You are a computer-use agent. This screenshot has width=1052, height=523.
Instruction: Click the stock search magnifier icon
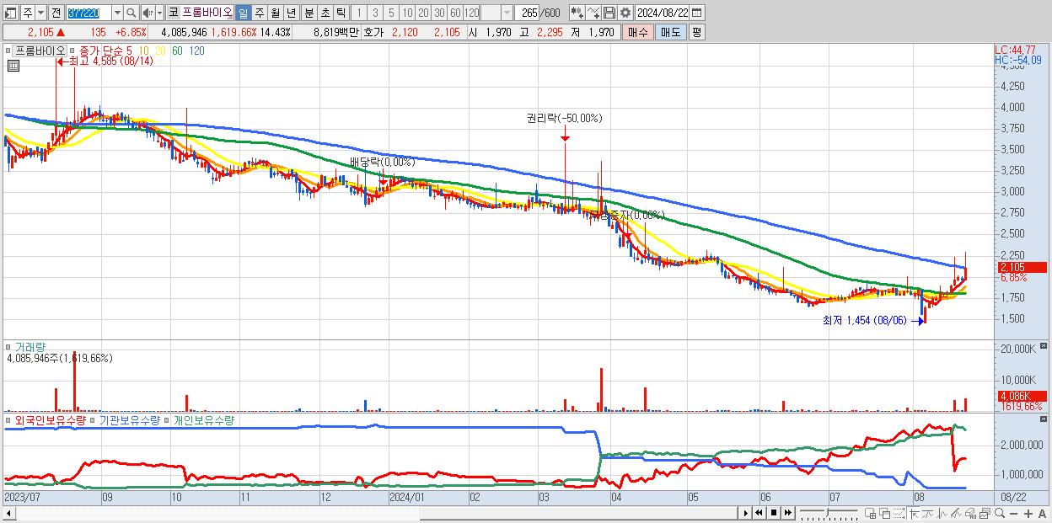[x=131, y=13]
